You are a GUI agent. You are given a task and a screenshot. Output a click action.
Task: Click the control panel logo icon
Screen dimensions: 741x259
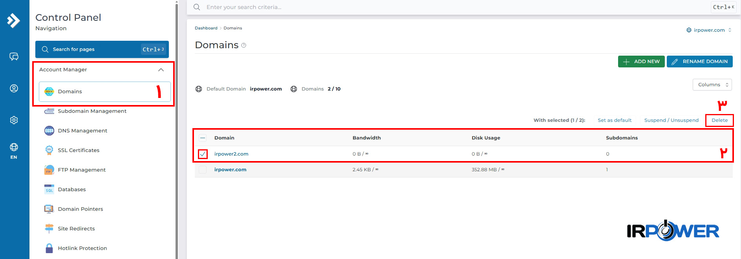tap(14, 20)
